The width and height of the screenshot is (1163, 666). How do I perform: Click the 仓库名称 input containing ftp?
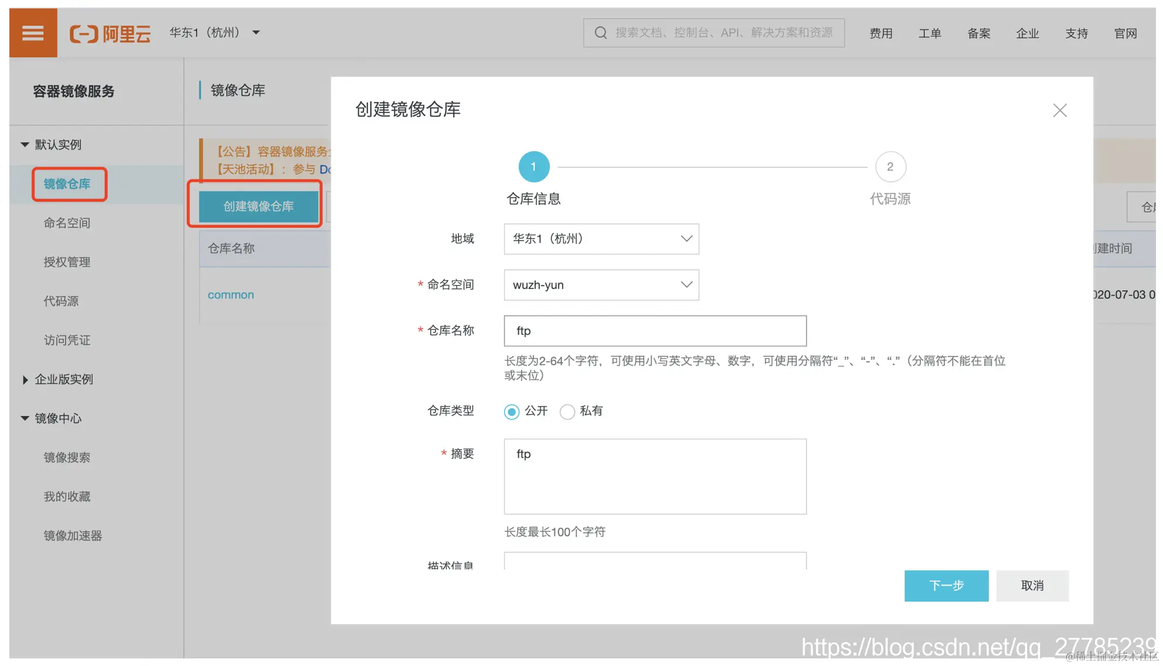click(x=655, y=331)
